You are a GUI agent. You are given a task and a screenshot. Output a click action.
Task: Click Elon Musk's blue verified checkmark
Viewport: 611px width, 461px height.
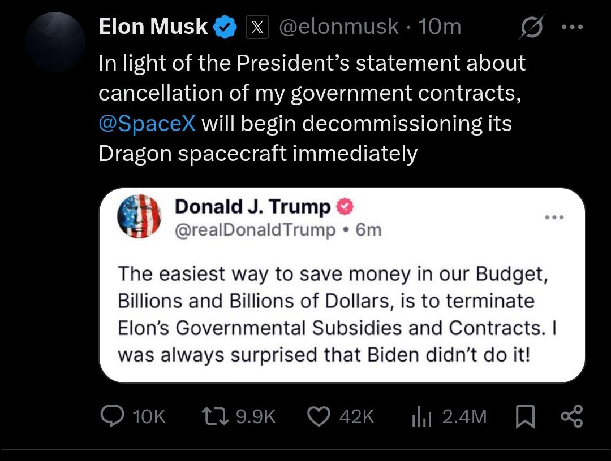(x=226, y=27)
